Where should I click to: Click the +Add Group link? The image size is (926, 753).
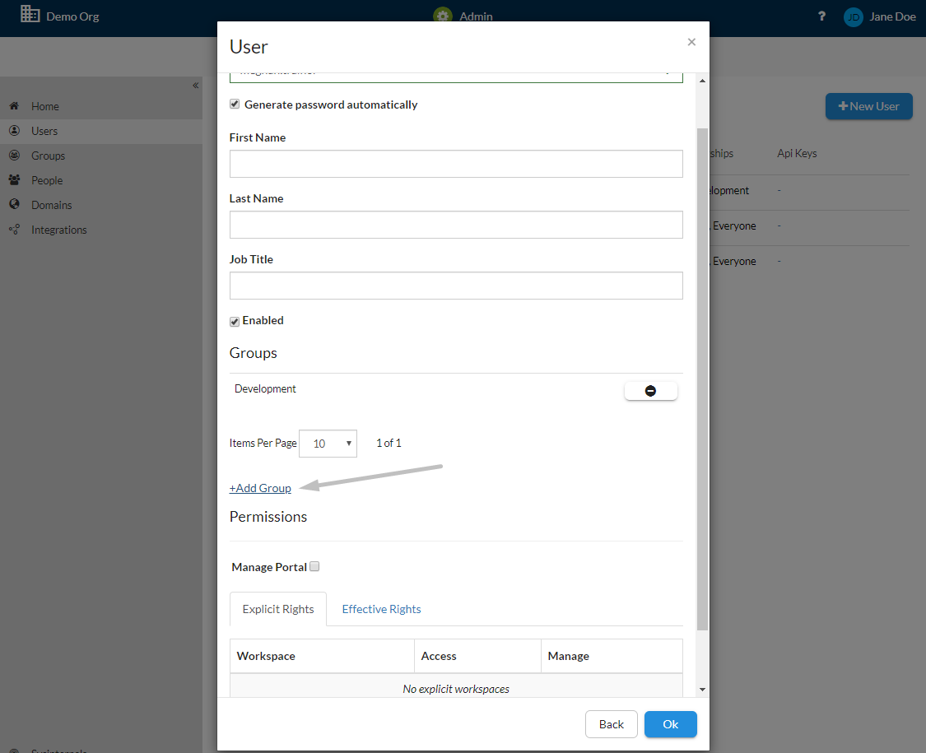[260, 488]
